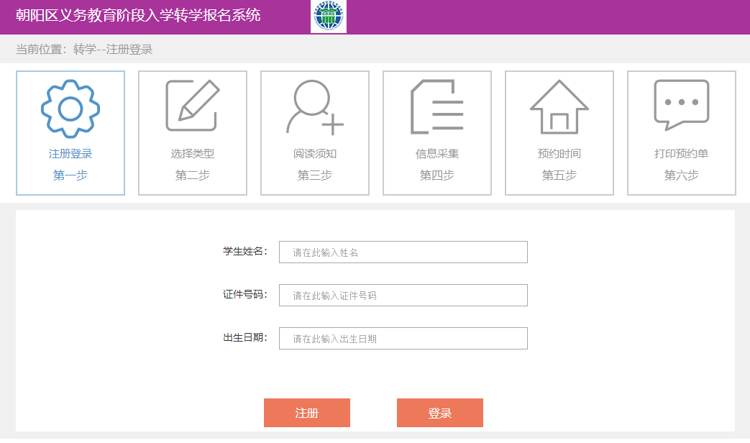750x443 pixels.
Task: Click the orange 登录 button
Action: (440, 413)
